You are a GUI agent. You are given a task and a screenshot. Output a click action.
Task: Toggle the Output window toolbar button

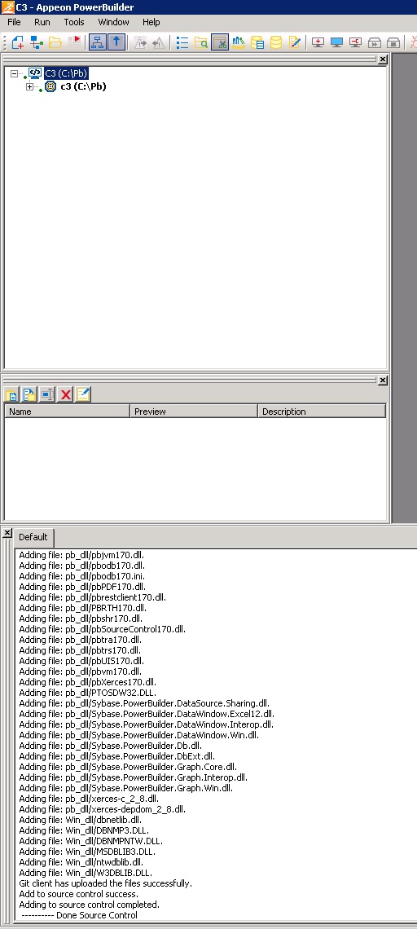(x=116, y=42)
